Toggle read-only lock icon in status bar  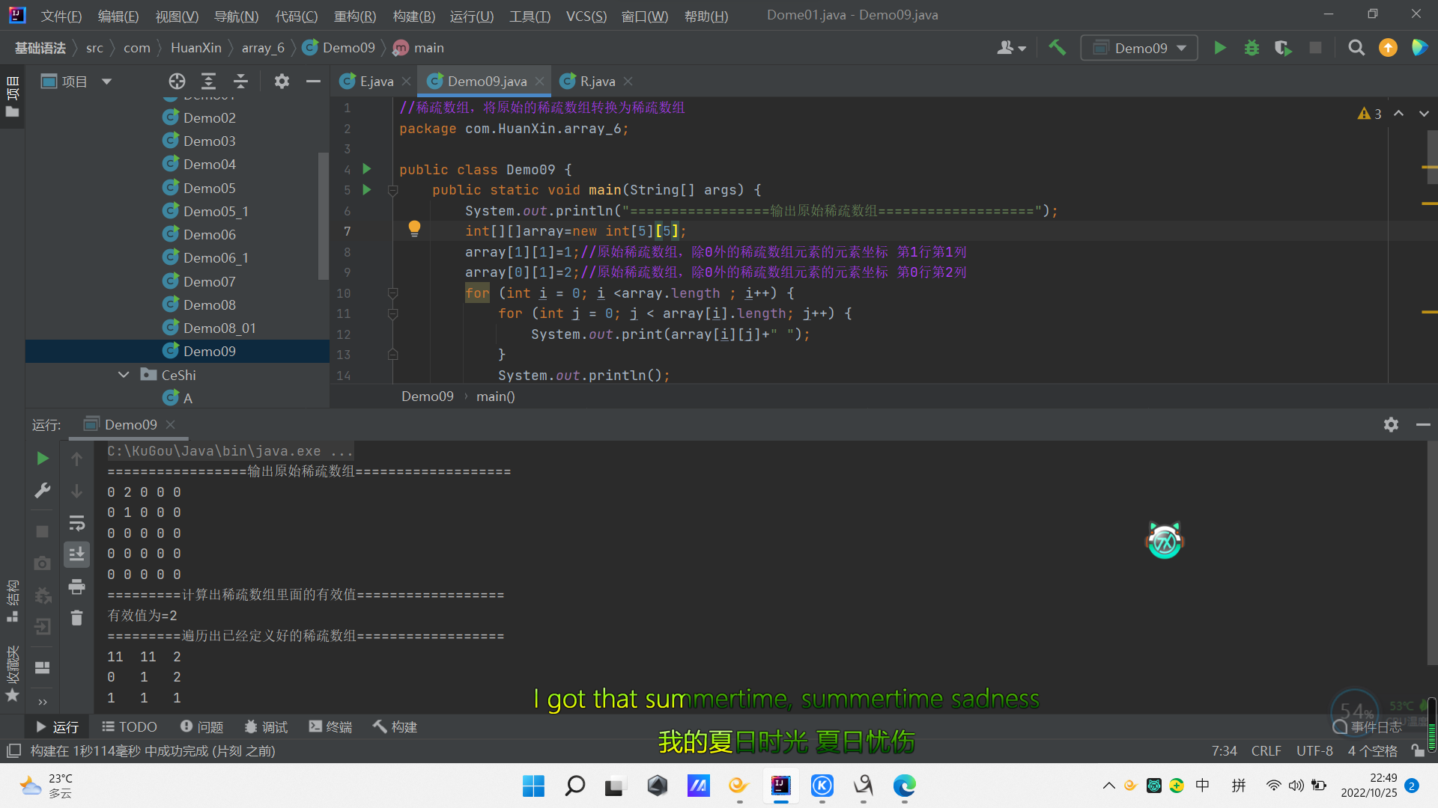pos(1417,750)
